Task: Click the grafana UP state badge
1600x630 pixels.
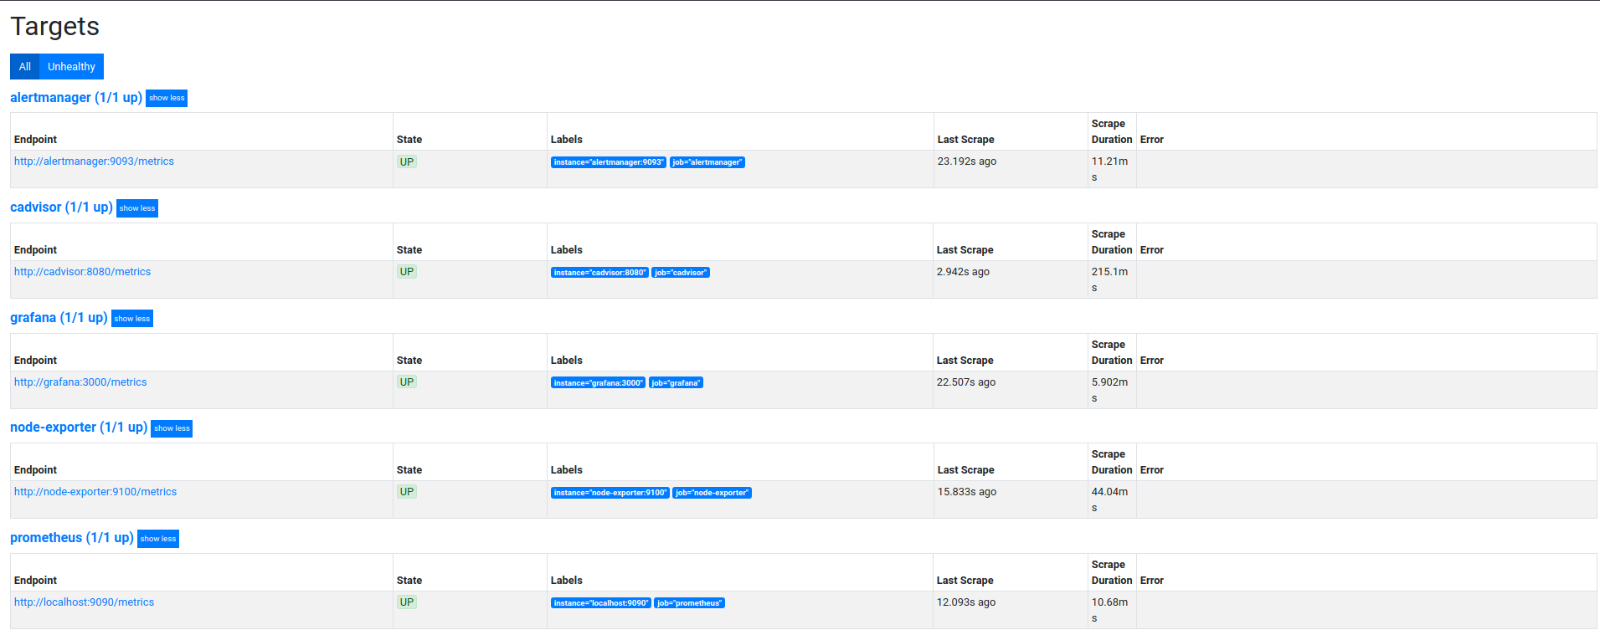Action: [x=407, y=382]
